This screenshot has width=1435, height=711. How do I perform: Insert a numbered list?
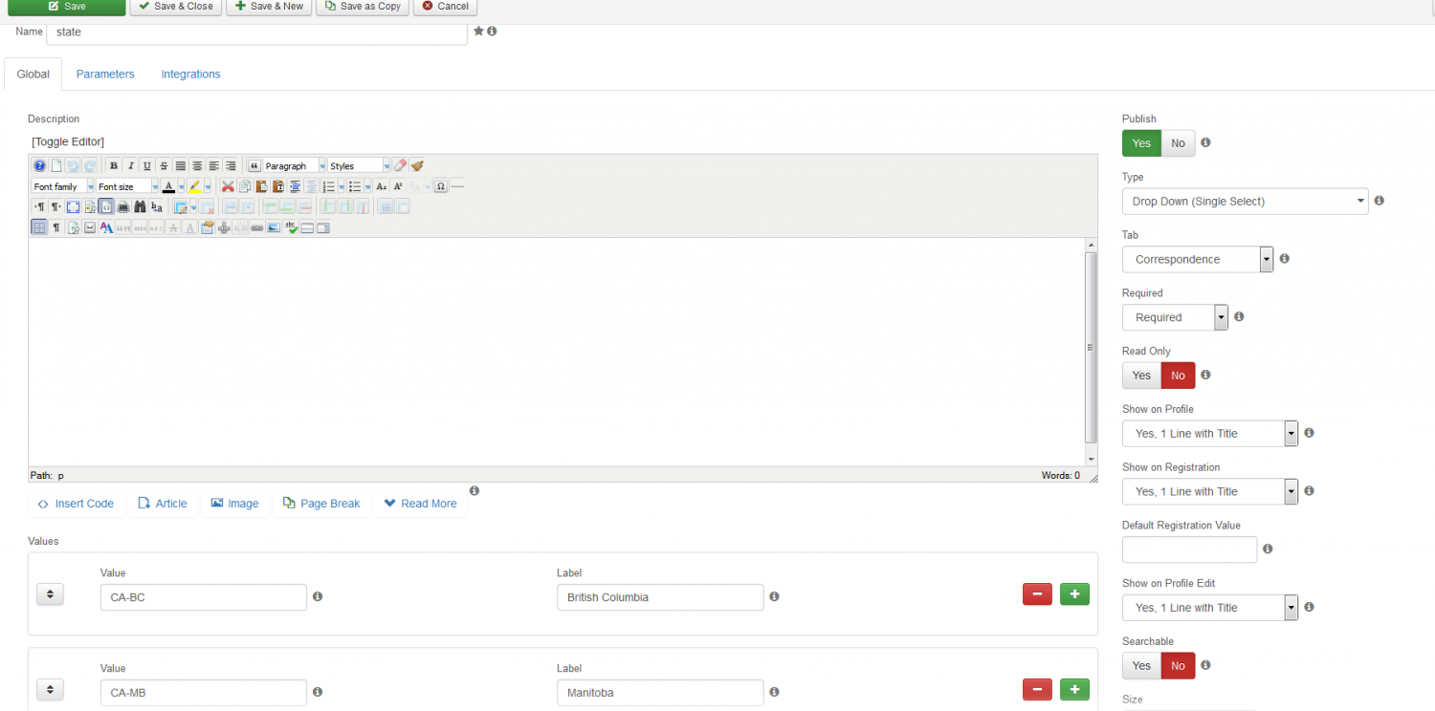329,186
